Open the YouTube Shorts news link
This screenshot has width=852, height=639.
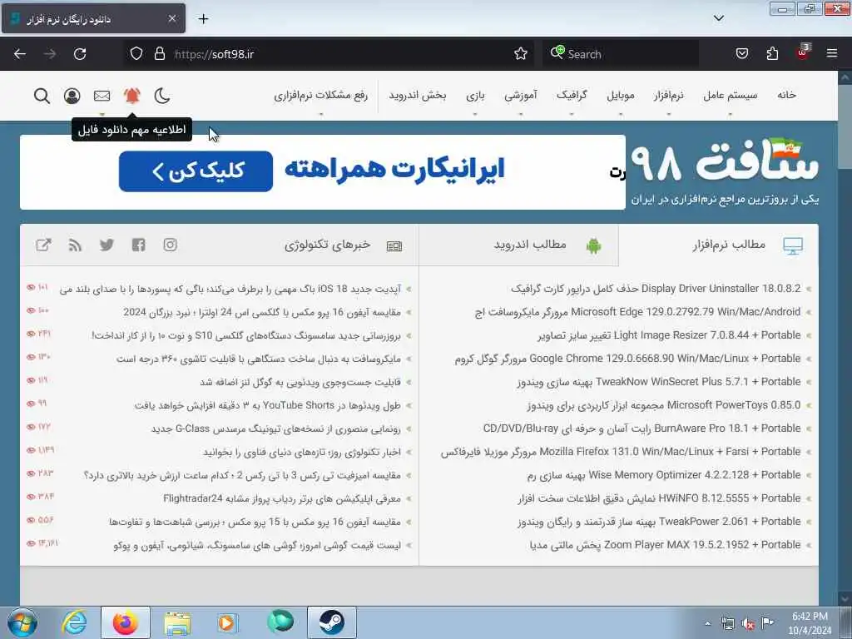[x=267, y=406]
